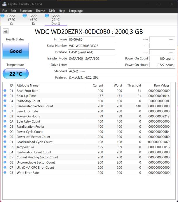
Task: Click the status dot for Power Cycle Count
Action: pos(5,131)
